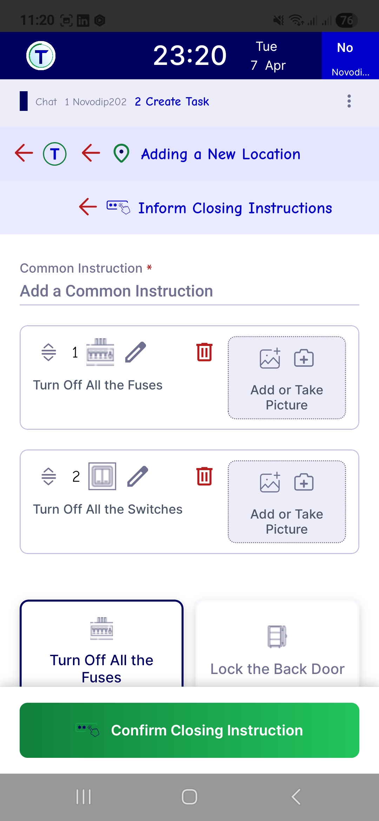Type in the Add a Common Instruction field
Image resolution: width=379 pixels, height=821 pixels.
189,291
